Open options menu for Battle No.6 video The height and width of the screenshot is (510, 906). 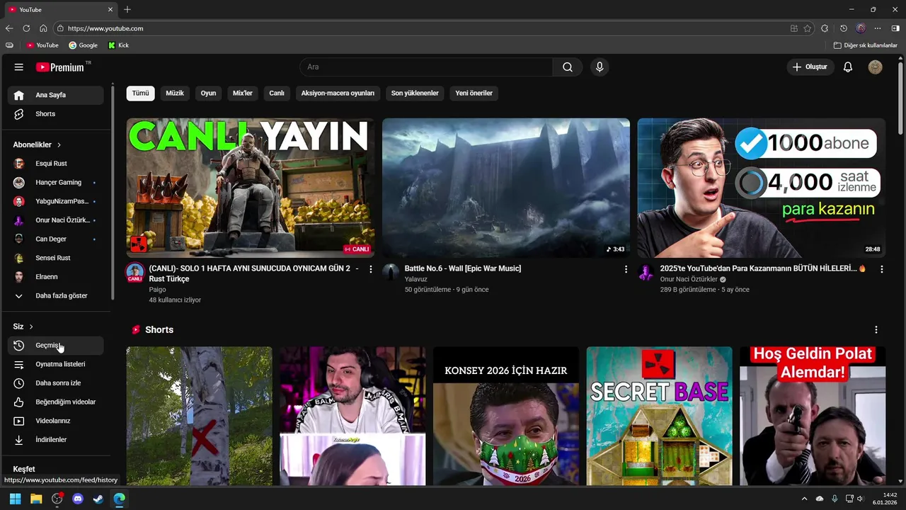(626, 269)
